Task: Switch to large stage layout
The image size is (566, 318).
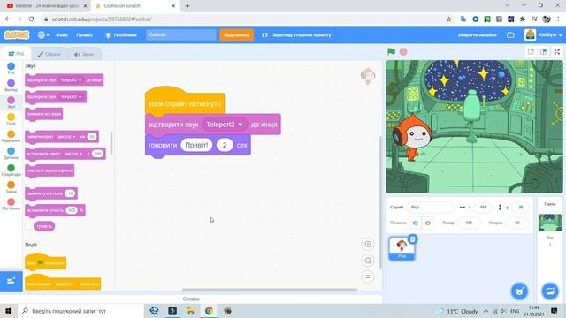Action: [543, 52]
